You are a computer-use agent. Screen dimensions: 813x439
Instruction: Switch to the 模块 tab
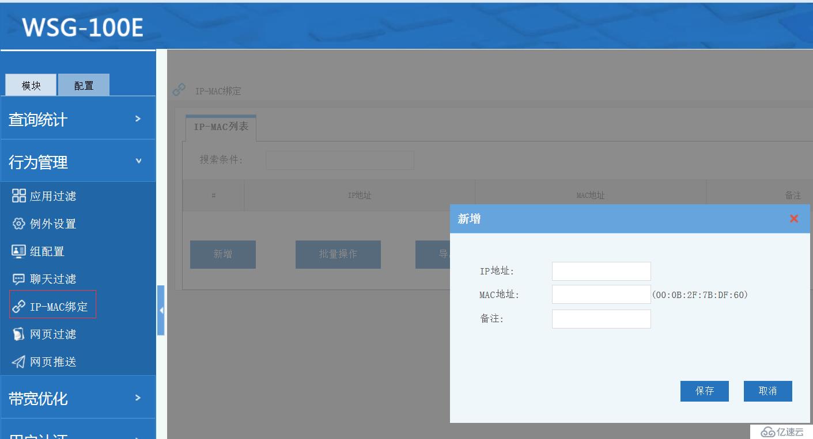click(x=31, y=85)
